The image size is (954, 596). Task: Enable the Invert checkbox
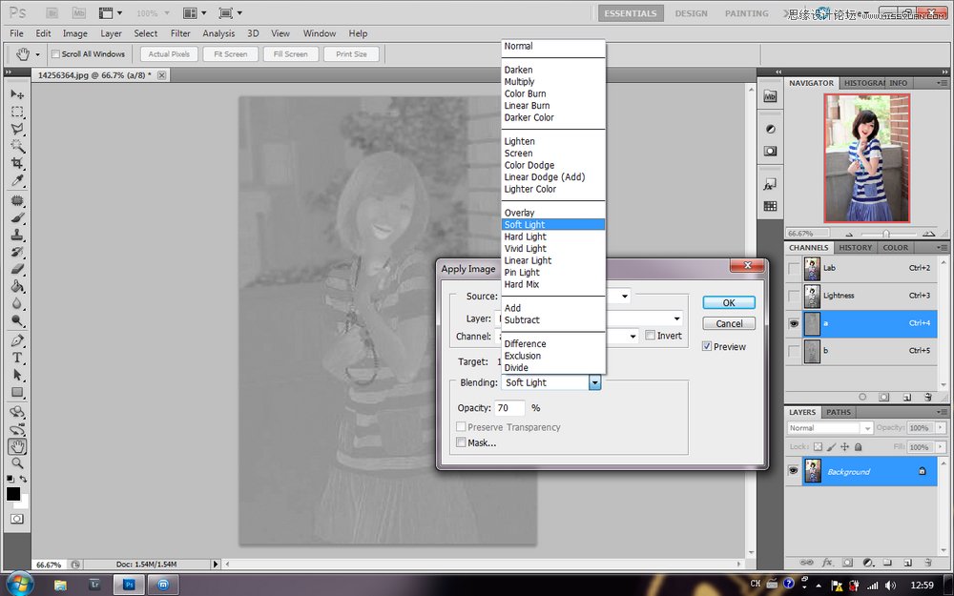click(x=650, y=336)
